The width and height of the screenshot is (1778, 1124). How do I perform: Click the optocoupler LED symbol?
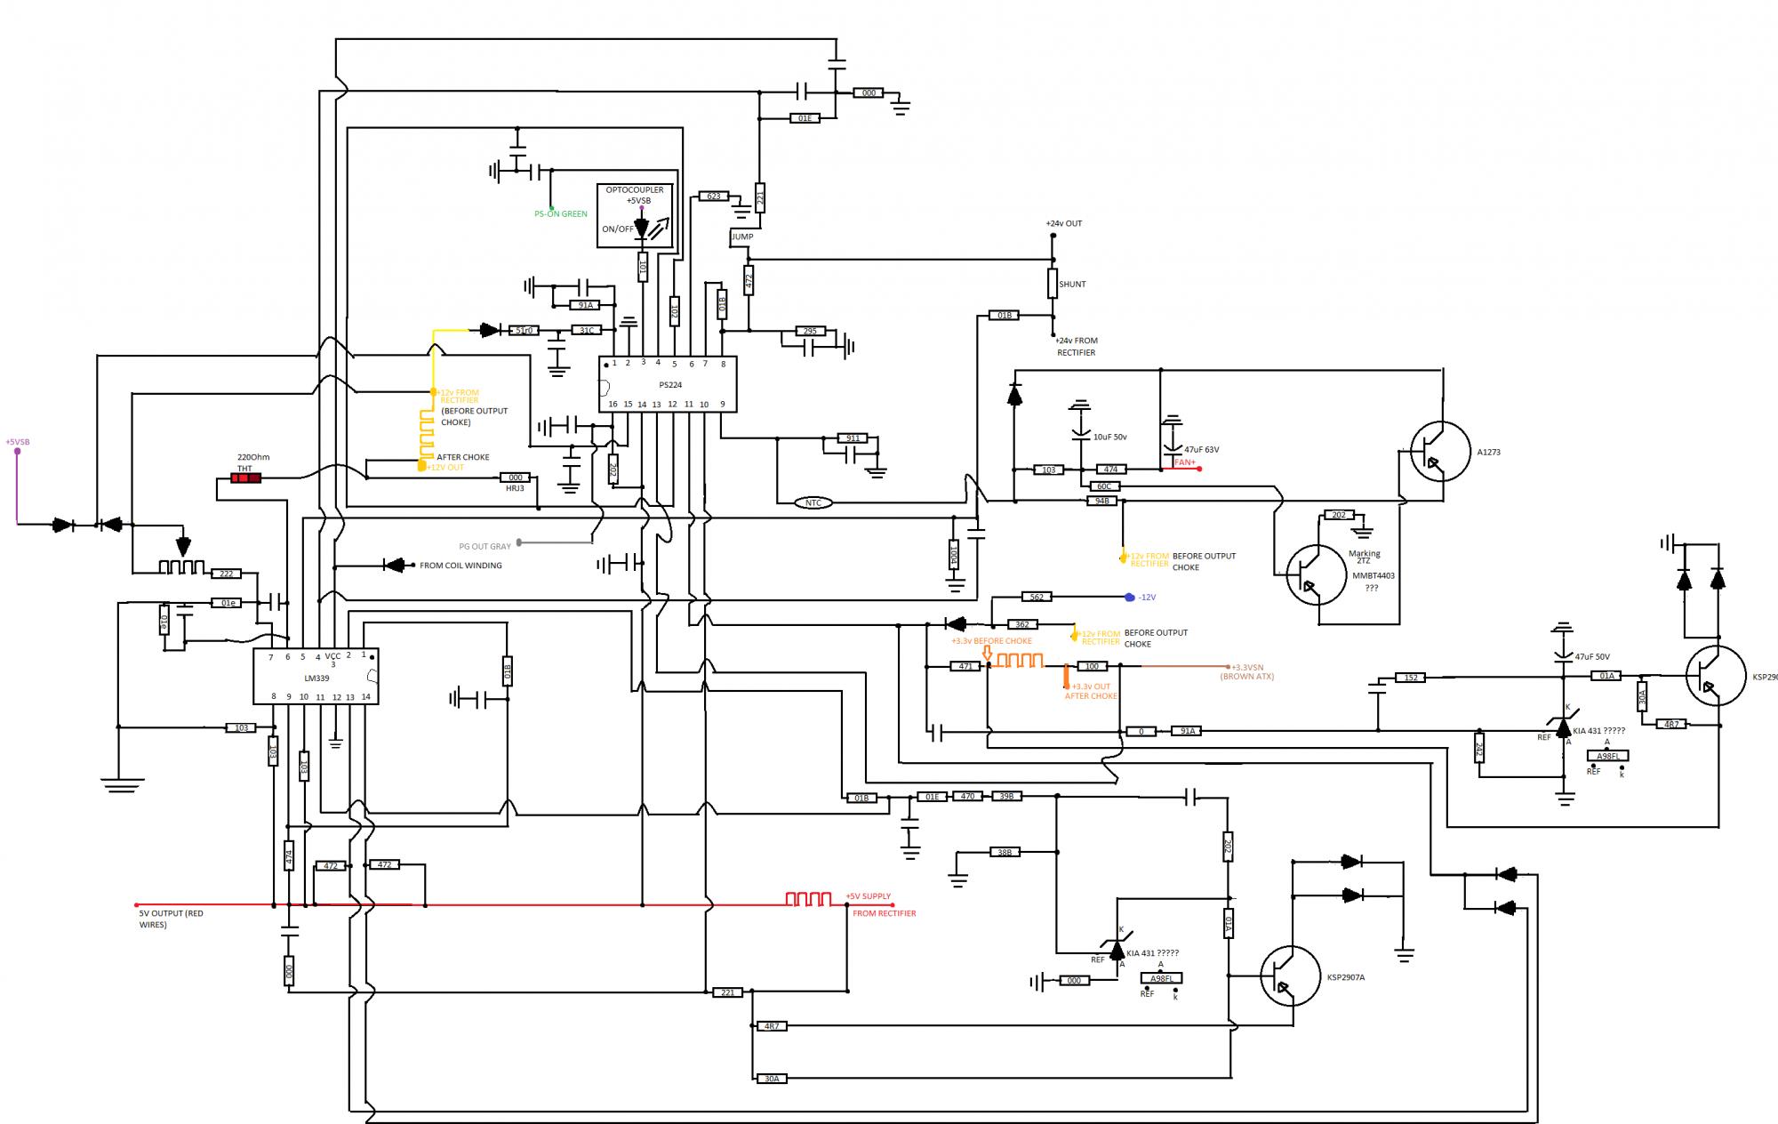tap(642, 228)
